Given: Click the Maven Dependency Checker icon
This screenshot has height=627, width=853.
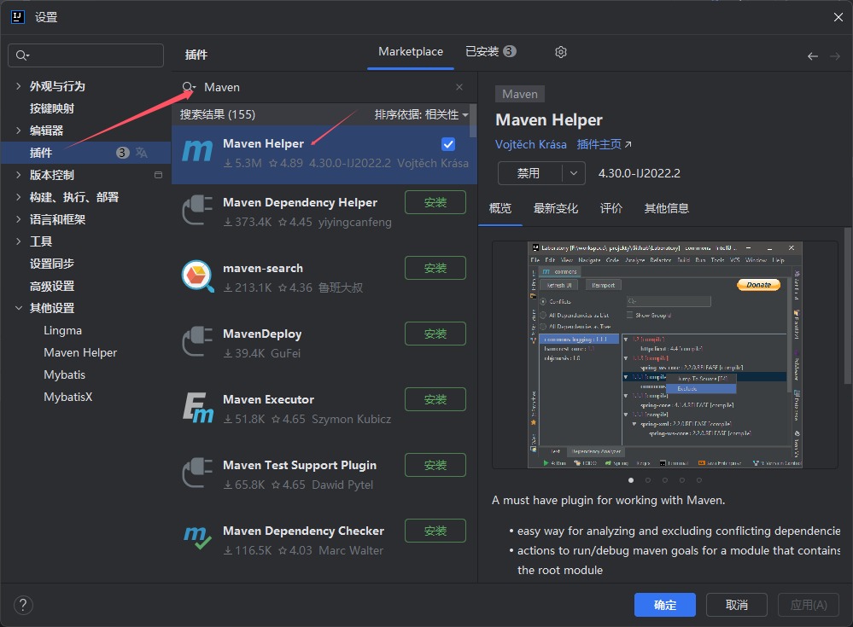Looking at the screenshot, I should point(197,538).
